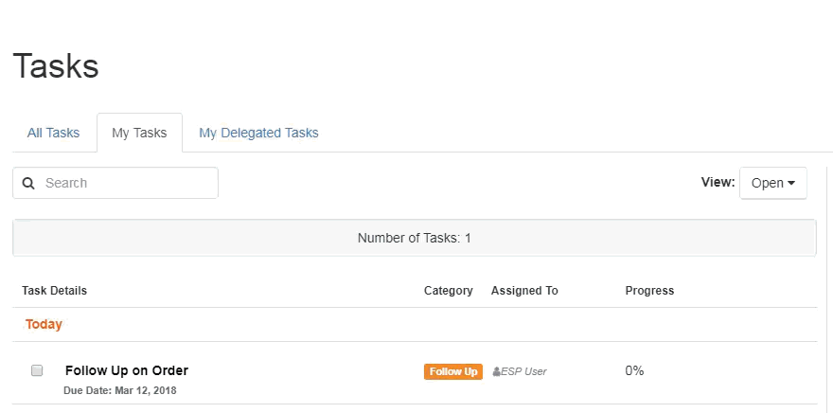Switch to the All Tasks tab
The height and width of the screenshot is (413, 833).
54,133
